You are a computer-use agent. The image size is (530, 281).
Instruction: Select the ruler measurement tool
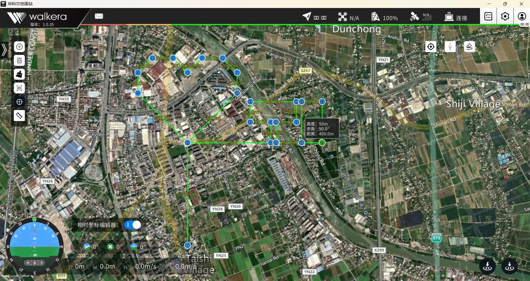(19, 115)
